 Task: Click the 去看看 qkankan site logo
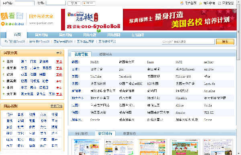(x=12, y=19)
